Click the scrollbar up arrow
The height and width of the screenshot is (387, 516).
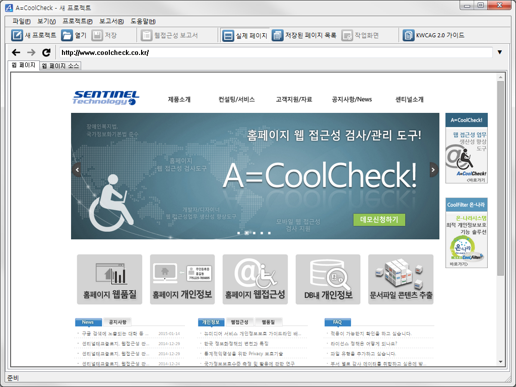tap(500, 77)
